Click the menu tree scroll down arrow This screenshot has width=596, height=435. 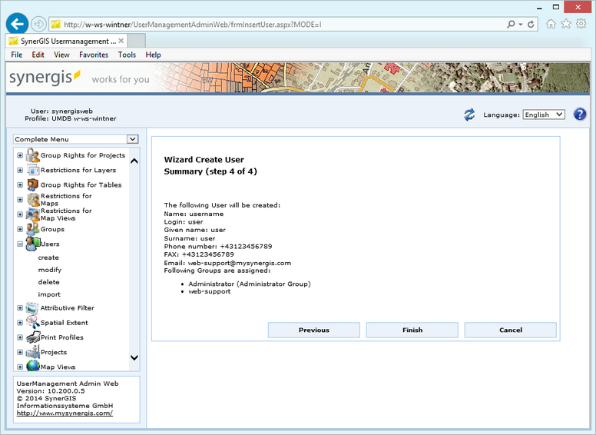pyautogui.click(x=134, y=357)
